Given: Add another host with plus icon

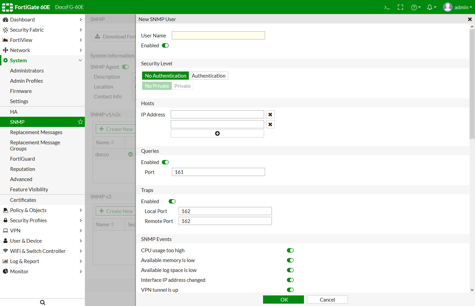Looking at the screenshot, I should 217,133.
